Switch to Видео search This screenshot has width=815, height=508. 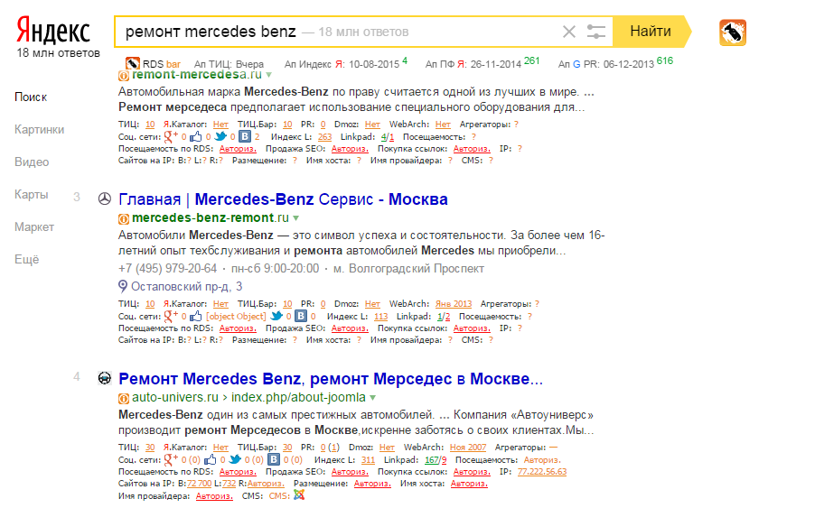(x=32, y=162)
